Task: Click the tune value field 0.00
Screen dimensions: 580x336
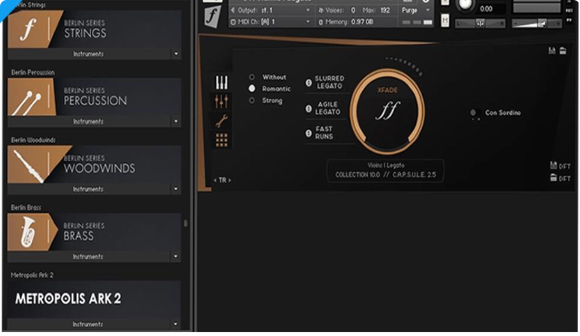Action: coord(486,9)
